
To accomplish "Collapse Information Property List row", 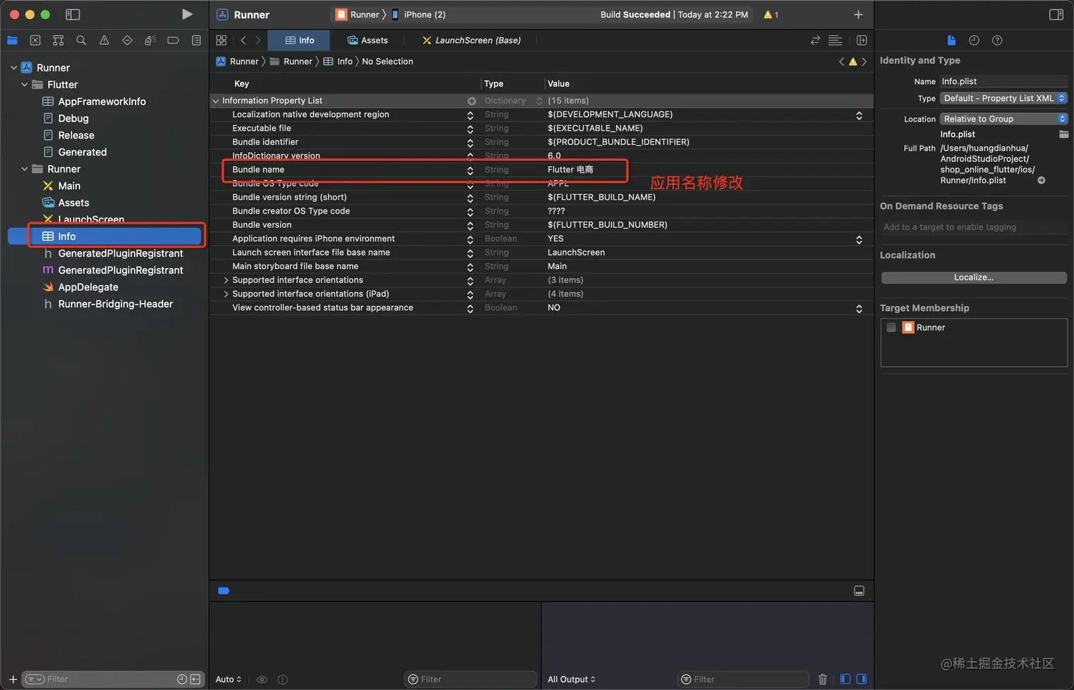I will coord(215,101).
